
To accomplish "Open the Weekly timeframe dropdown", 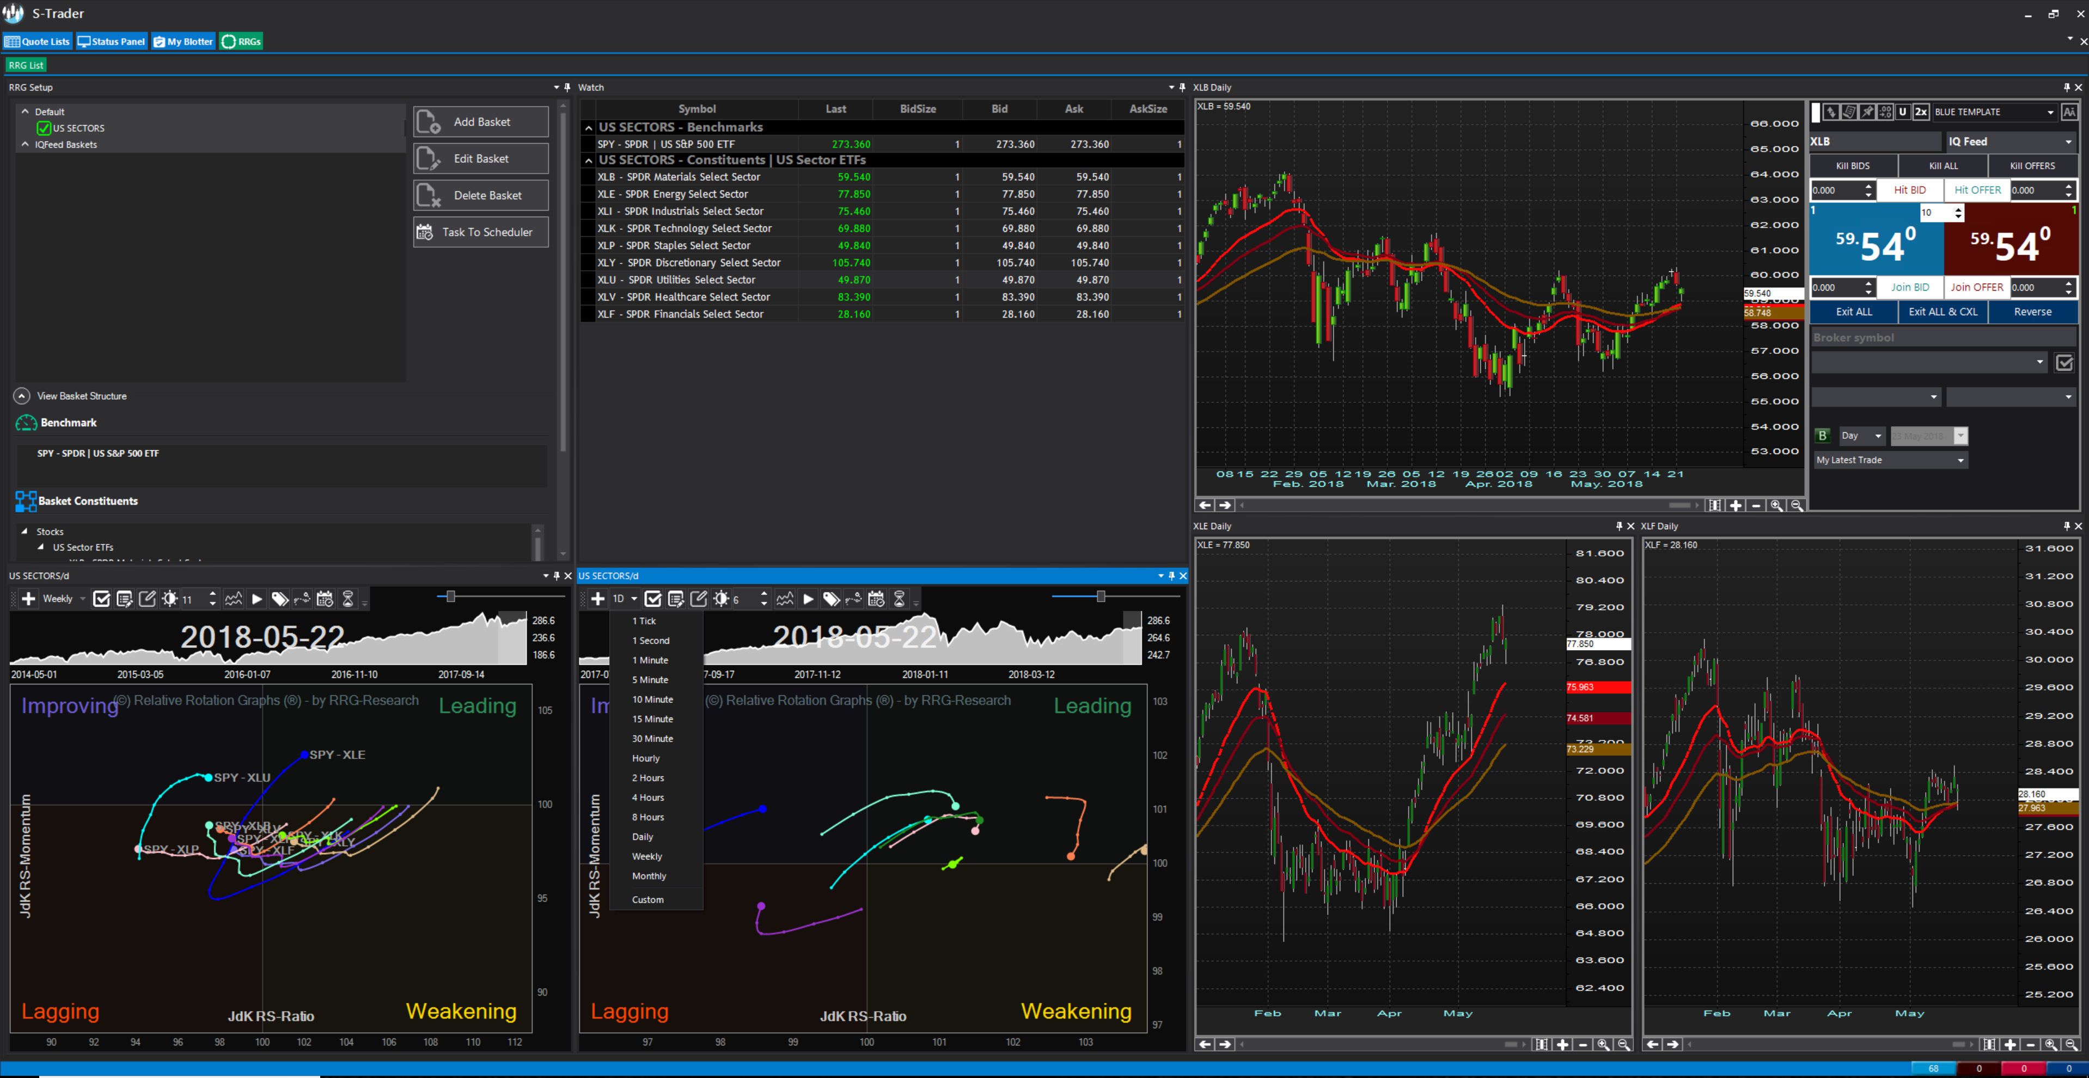I will (65, 599).
